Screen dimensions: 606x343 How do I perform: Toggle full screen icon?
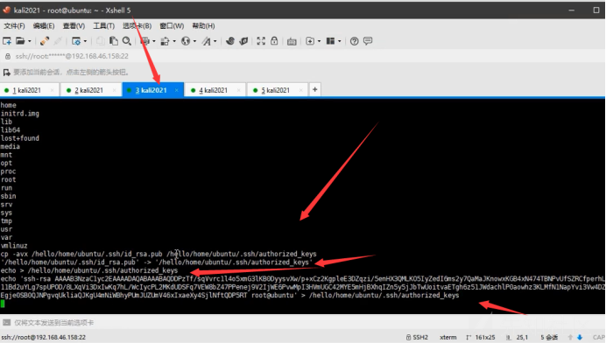261,41
